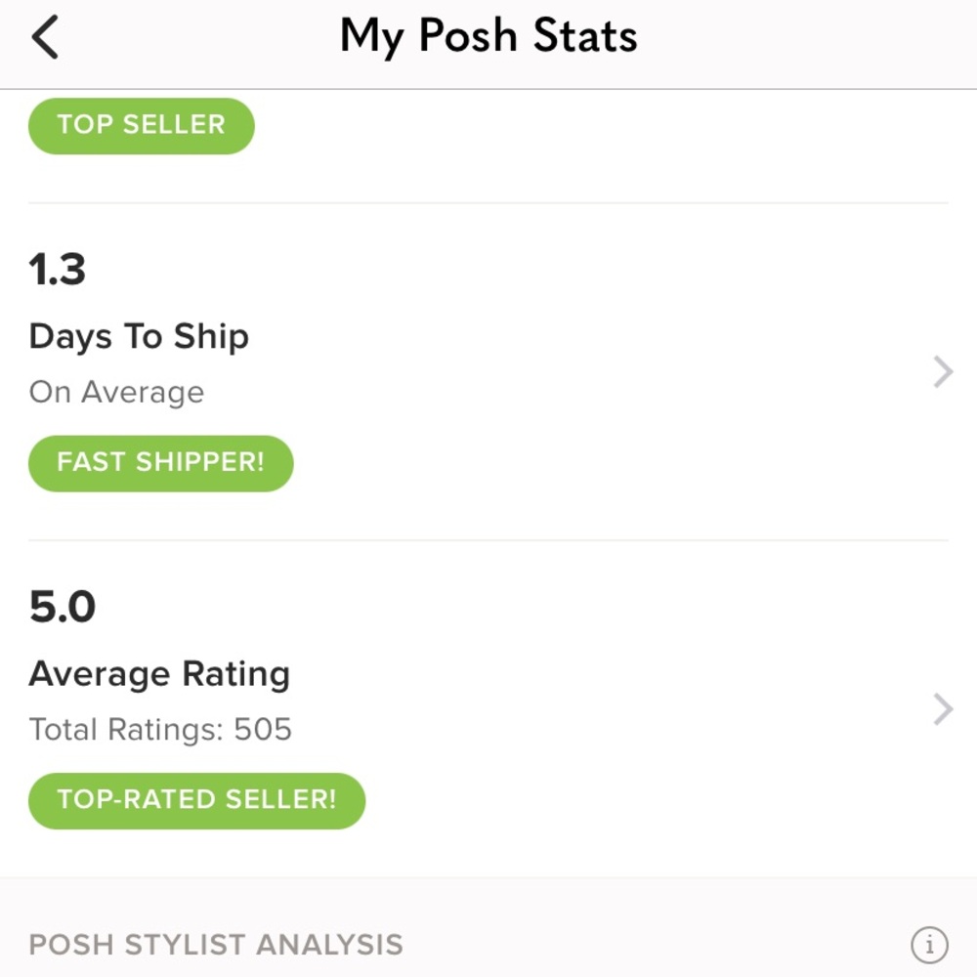Viewport: 977px width, 977px height.
Task: Tap the My Posh Stats title
Action: (488, 38)
